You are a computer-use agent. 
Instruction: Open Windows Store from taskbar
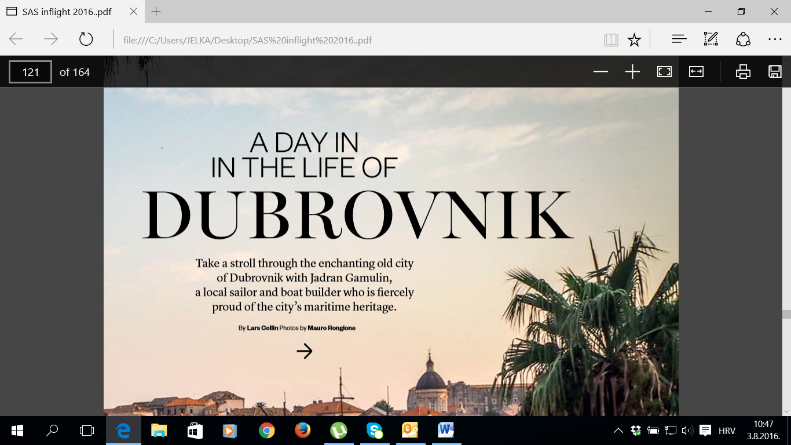[x=195, y=431]
